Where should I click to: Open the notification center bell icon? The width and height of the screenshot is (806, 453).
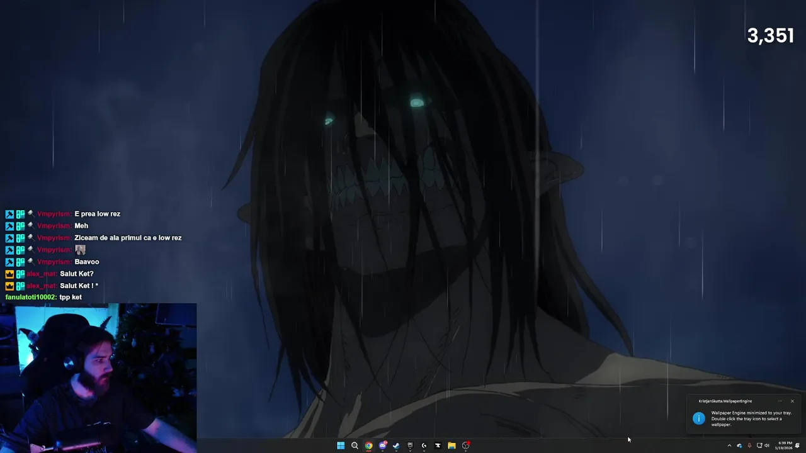[798, 445]
